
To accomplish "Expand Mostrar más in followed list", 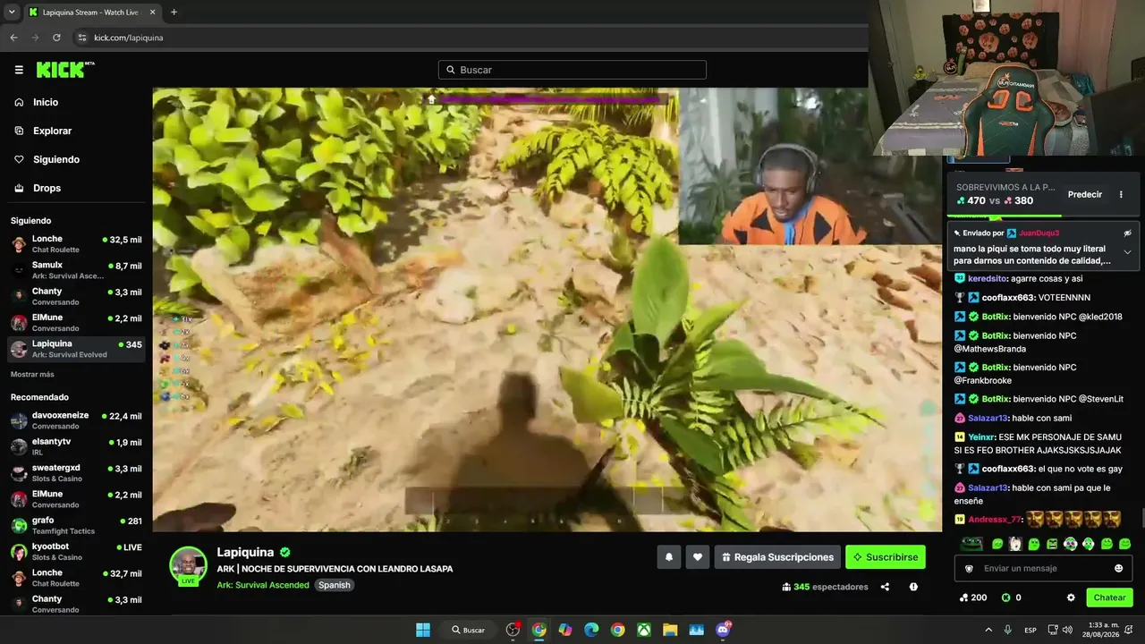I will tap(32, 374).
